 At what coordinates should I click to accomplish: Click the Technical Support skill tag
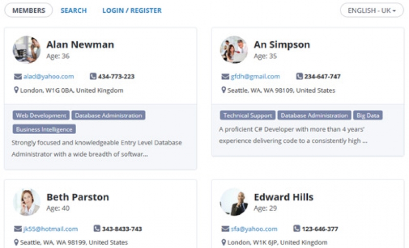click(x=247, y=115)
